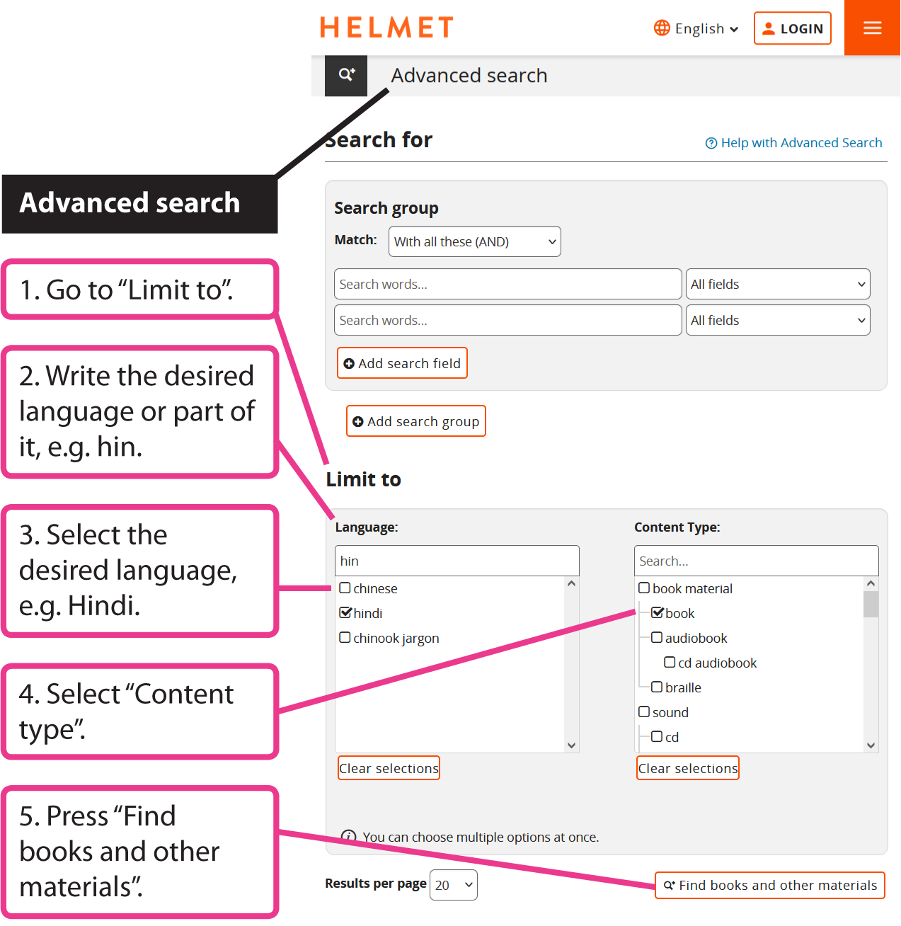This screenshot has width=901, height=926.
Task: Click the advanced search magnifier icon
Action: [x=346, y=75]
